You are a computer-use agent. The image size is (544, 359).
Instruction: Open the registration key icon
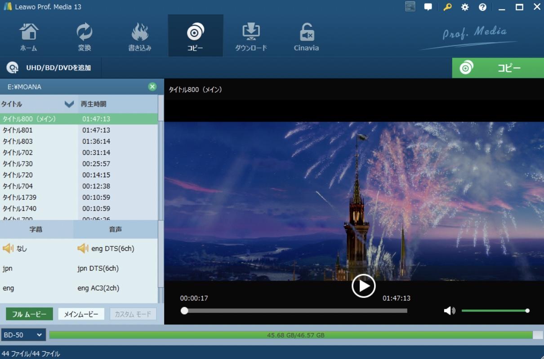point(447,7)
